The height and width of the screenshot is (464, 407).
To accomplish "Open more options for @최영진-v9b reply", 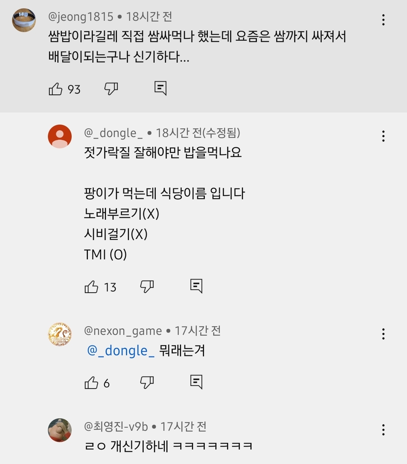I will point(383,430).
